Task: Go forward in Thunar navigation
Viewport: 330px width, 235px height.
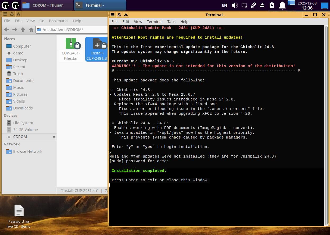Action: pyautogui.click(x=15, y=30)
